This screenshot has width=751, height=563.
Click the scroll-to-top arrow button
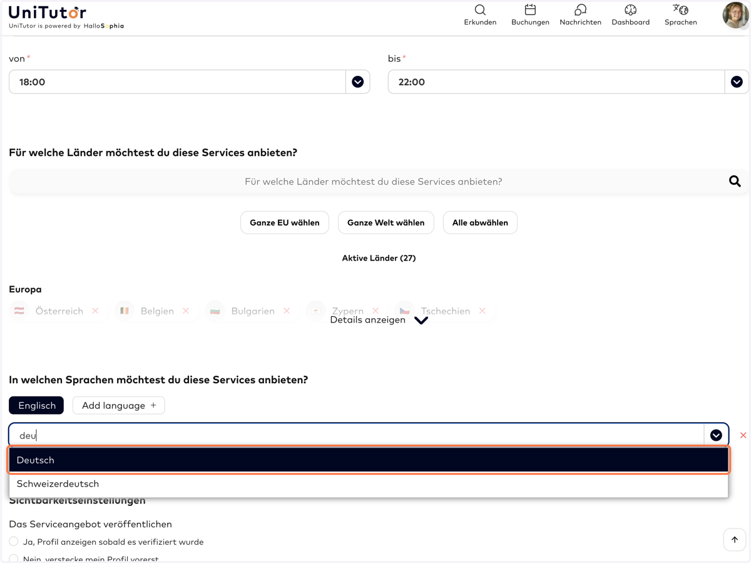[735, 539]
